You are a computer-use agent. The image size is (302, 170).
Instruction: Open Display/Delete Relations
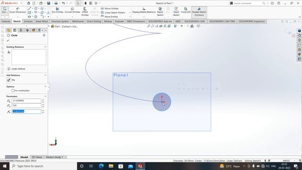[144, 10]
